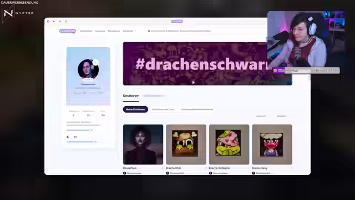Viewport: 355px width, 200px height.
Task: Open the circular profile avatar picture
Action: (88, 69)
